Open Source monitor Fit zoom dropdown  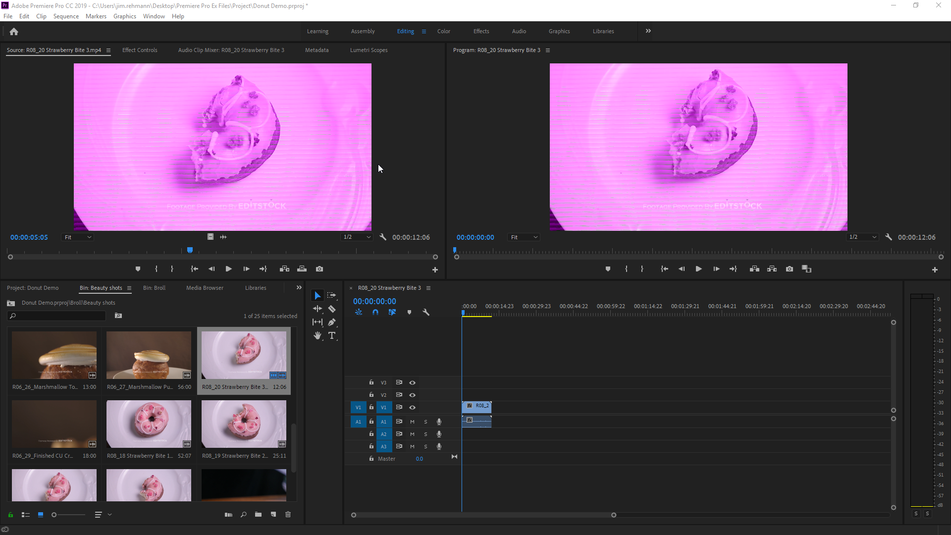click(78, 237)
